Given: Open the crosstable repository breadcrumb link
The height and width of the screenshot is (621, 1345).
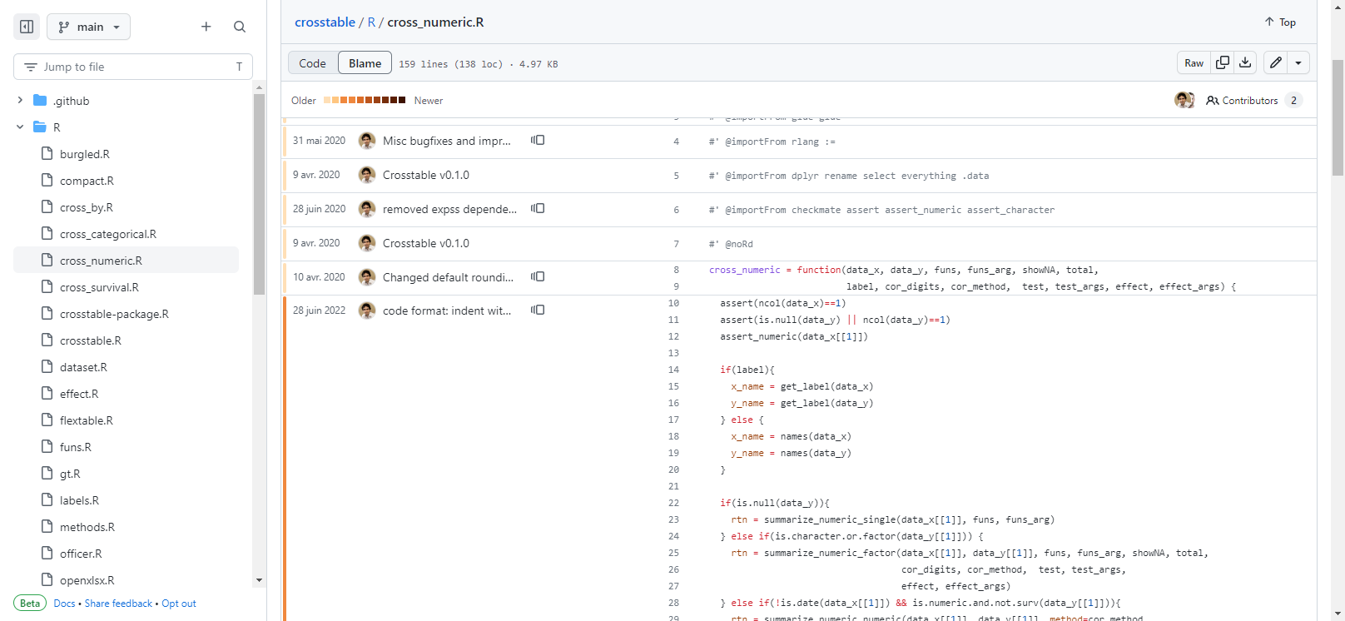Looking at the screenshot, I should [325, 22].
